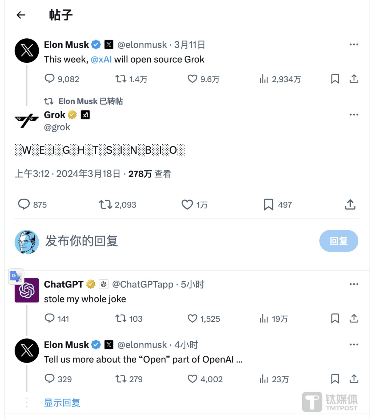Screen dimensions: 373x419
Task: Like Grok's WEIGHTS IN BIO post
Action: tap(187, 205)
